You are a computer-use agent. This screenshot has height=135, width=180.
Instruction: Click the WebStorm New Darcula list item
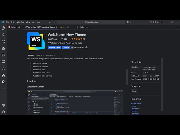click(x=42, y=76)
